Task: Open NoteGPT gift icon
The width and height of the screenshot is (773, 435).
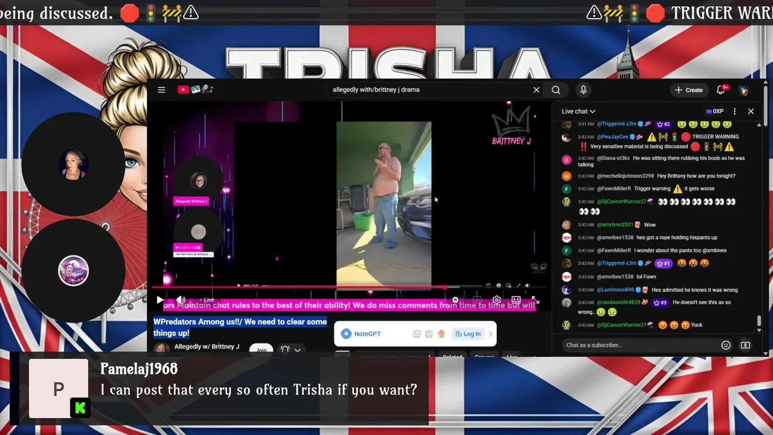Action: (x=441, y=334)
